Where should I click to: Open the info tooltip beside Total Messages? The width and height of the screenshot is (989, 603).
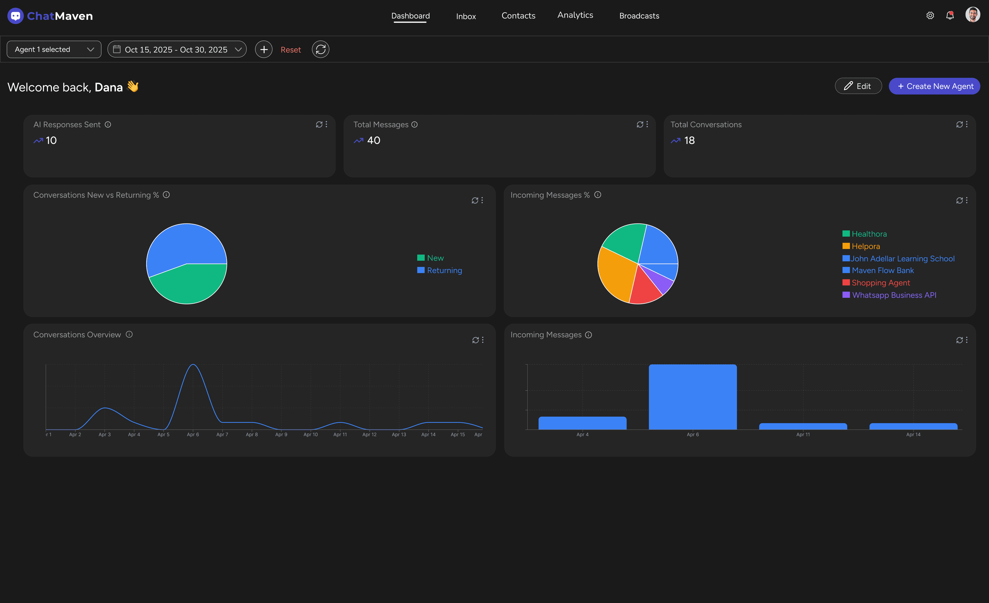pyautogui.click(x=415, y=124)
